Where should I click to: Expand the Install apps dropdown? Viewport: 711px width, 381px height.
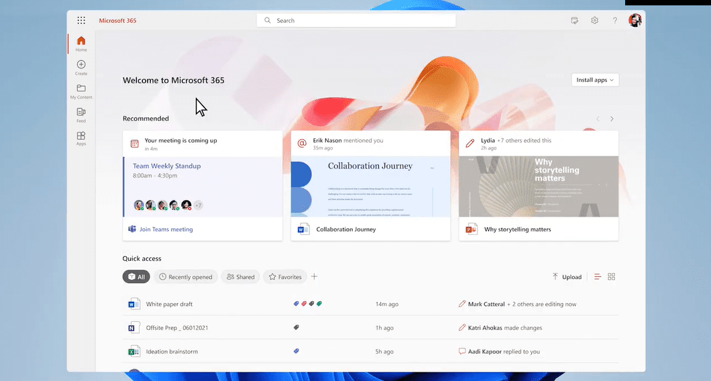coord(595,80)
